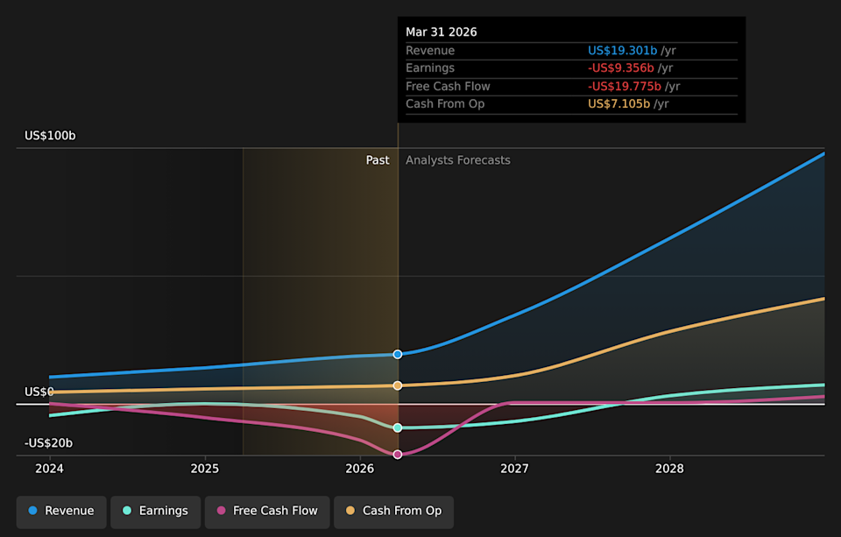Click the Earnings row label in tooltip
This screenshot has width=841, height=537.
point(430,68)
